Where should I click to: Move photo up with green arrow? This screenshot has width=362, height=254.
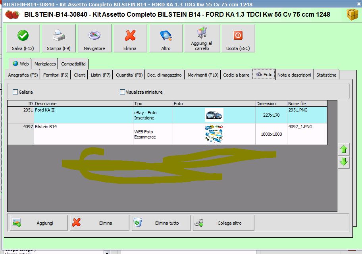(344, 149)
